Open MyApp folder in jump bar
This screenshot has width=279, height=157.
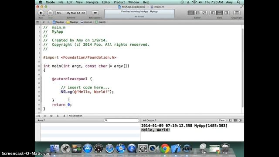point(72,22)
